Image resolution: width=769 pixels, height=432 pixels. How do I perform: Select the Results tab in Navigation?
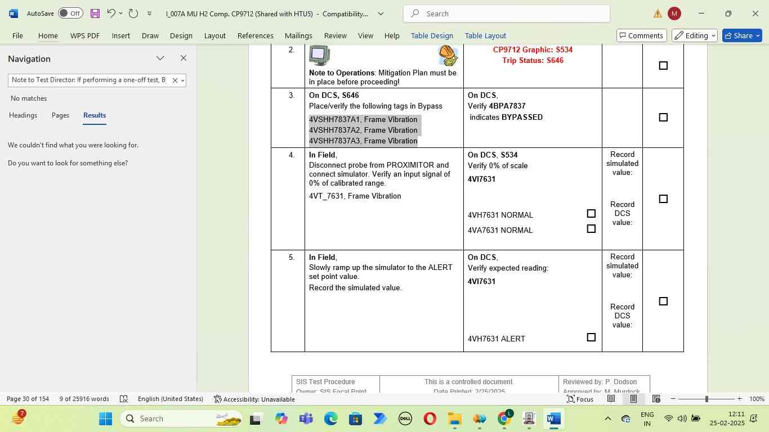click(95, 115)
